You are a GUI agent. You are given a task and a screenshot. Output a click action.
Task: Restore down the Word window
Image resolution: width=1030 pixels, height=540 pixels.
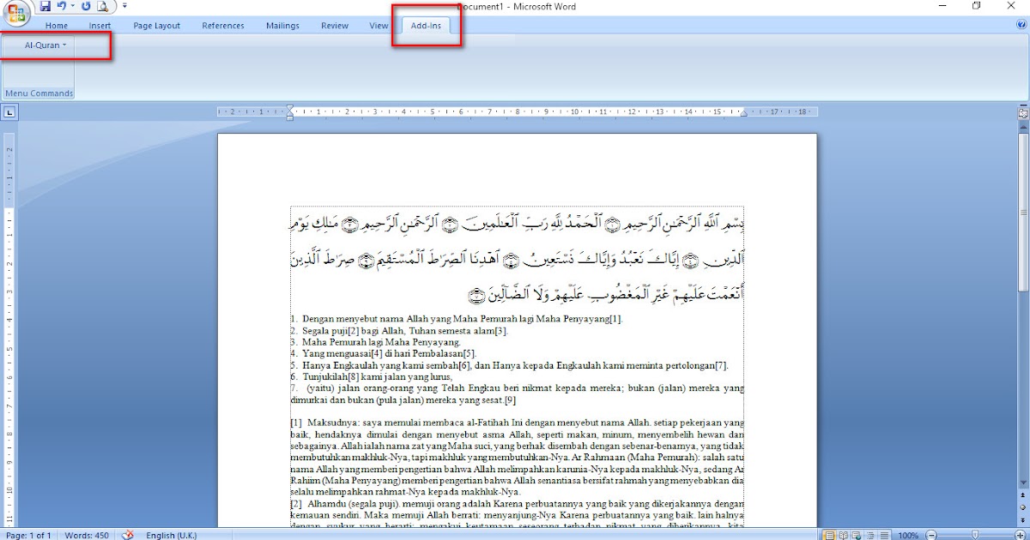[976, 6]
